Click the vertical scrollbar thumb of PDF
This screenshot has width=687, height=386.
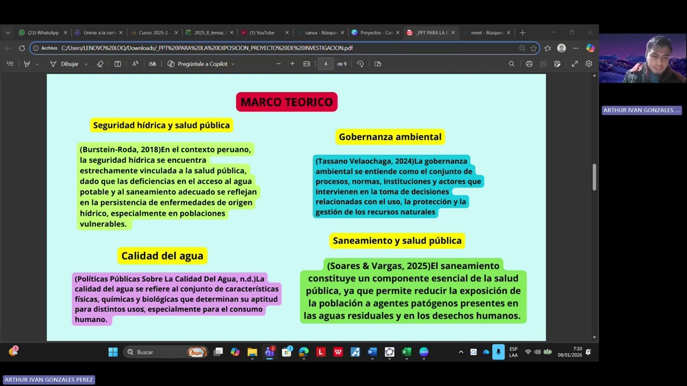[594, 177]
